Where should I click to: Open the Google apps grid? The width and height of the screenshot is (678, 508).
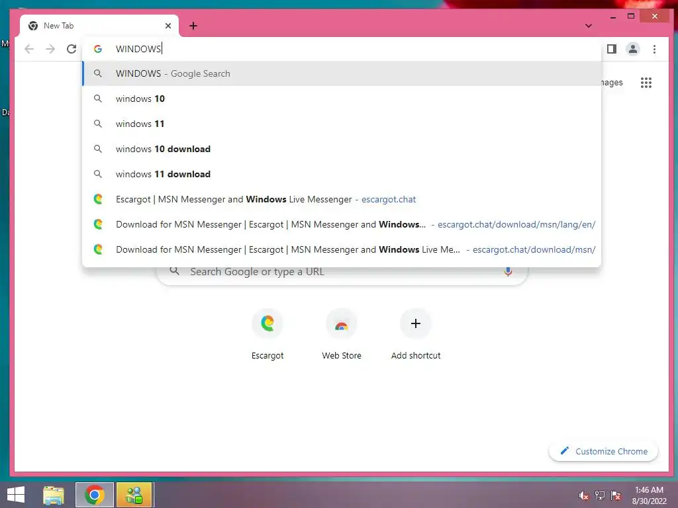[x=646, y=83]
